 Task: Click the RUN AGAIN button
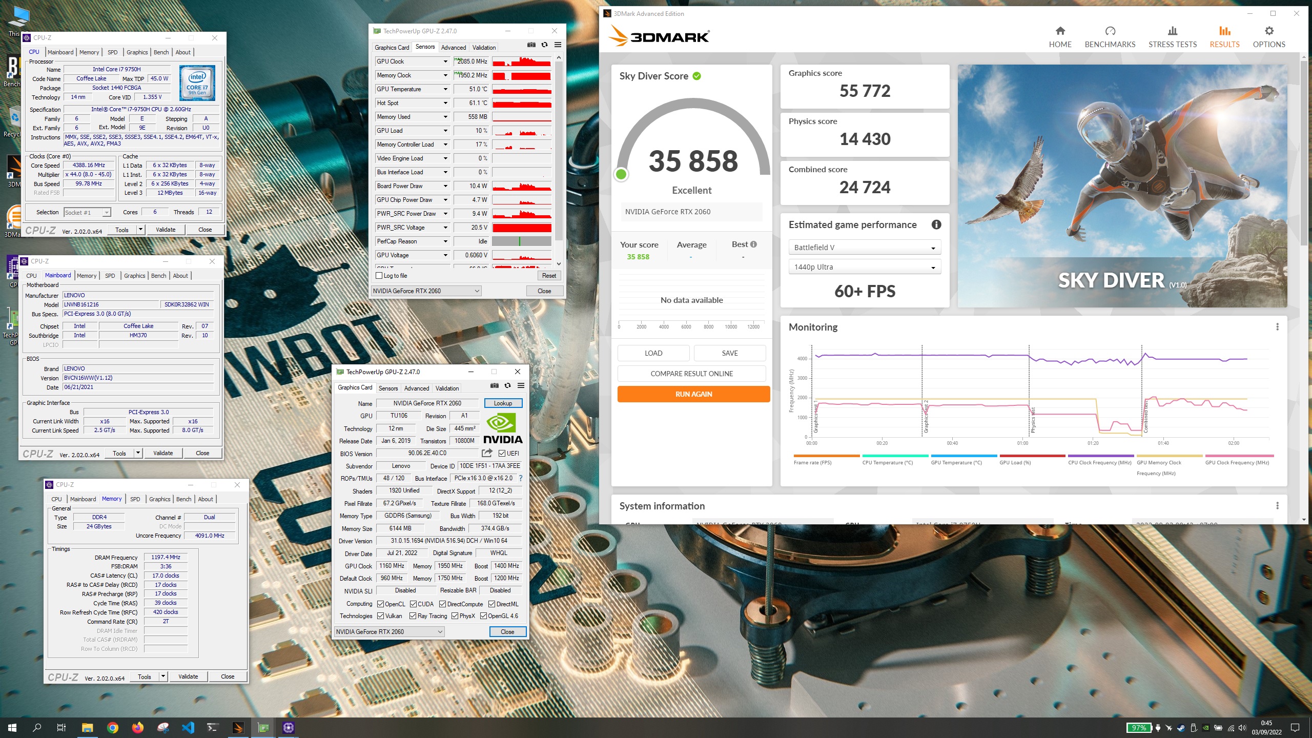pos(693,394)
